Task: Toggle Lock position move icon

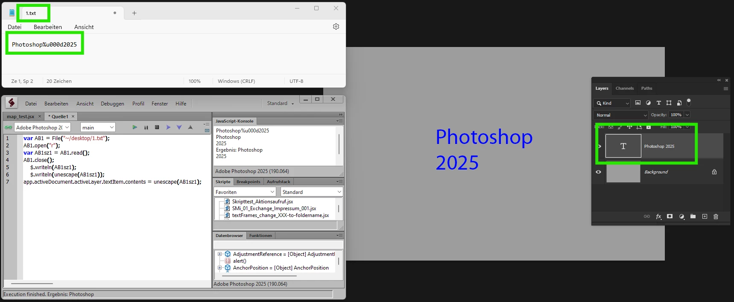Action: tap(629, 127)
